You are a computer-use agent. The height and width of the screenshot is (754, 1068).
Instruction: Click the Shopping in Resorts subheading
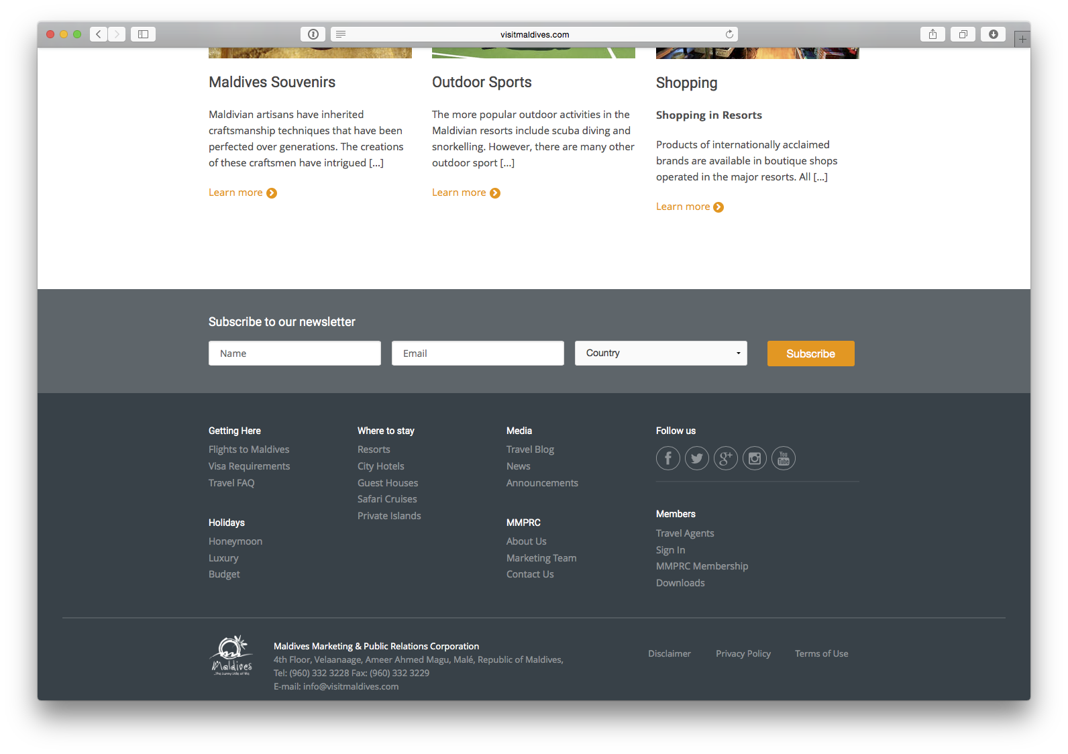pyautogui.click(x=709, y=115)
